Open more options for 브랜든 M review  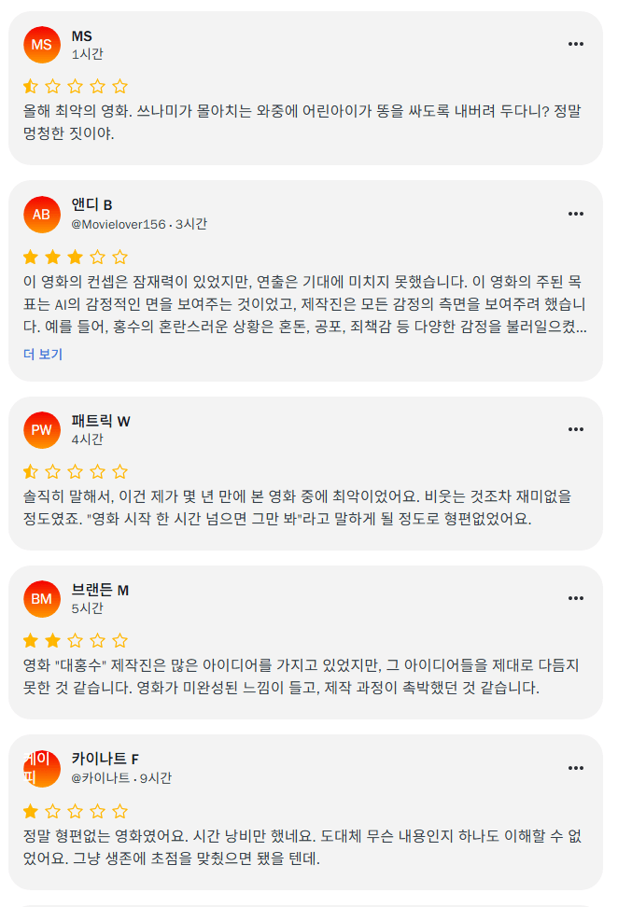pos(576,598)
